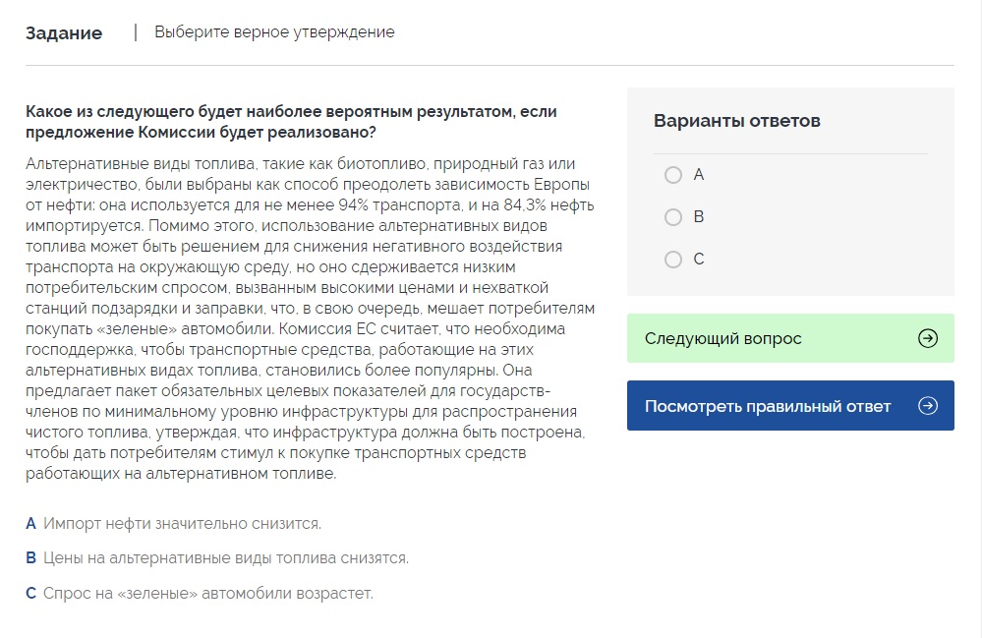Click the blue letter B before second statement
The height and width of the screenshot is (638, 982).
tap(31, 558)
